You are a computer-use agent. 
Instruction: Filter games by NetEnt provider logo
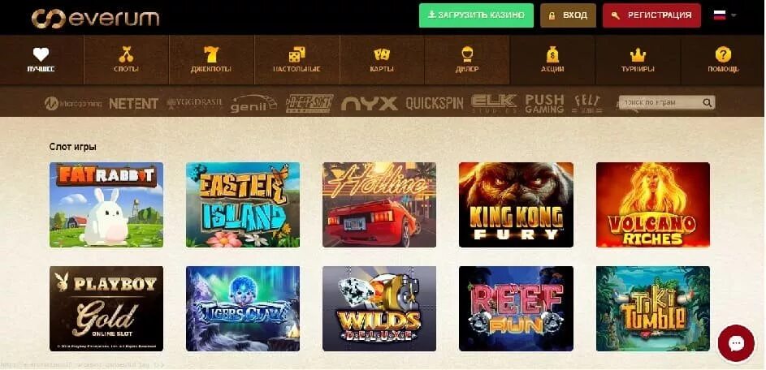(x=133, y=104)
